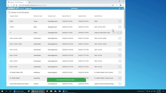166x93 pixels.
Task: Close the Captures browser tab
Action: point(26,2)
